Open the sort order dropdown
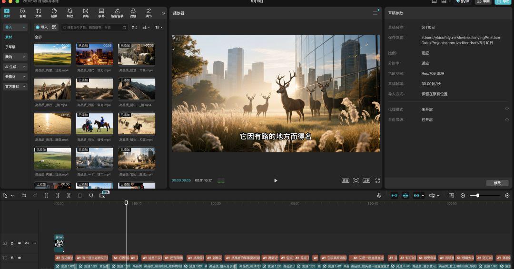 (146, 27)
